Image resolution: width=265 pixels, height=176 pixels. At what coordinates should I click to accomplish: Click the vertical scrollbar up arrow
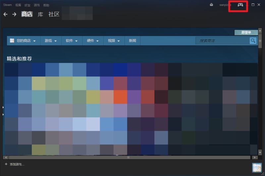260,31
